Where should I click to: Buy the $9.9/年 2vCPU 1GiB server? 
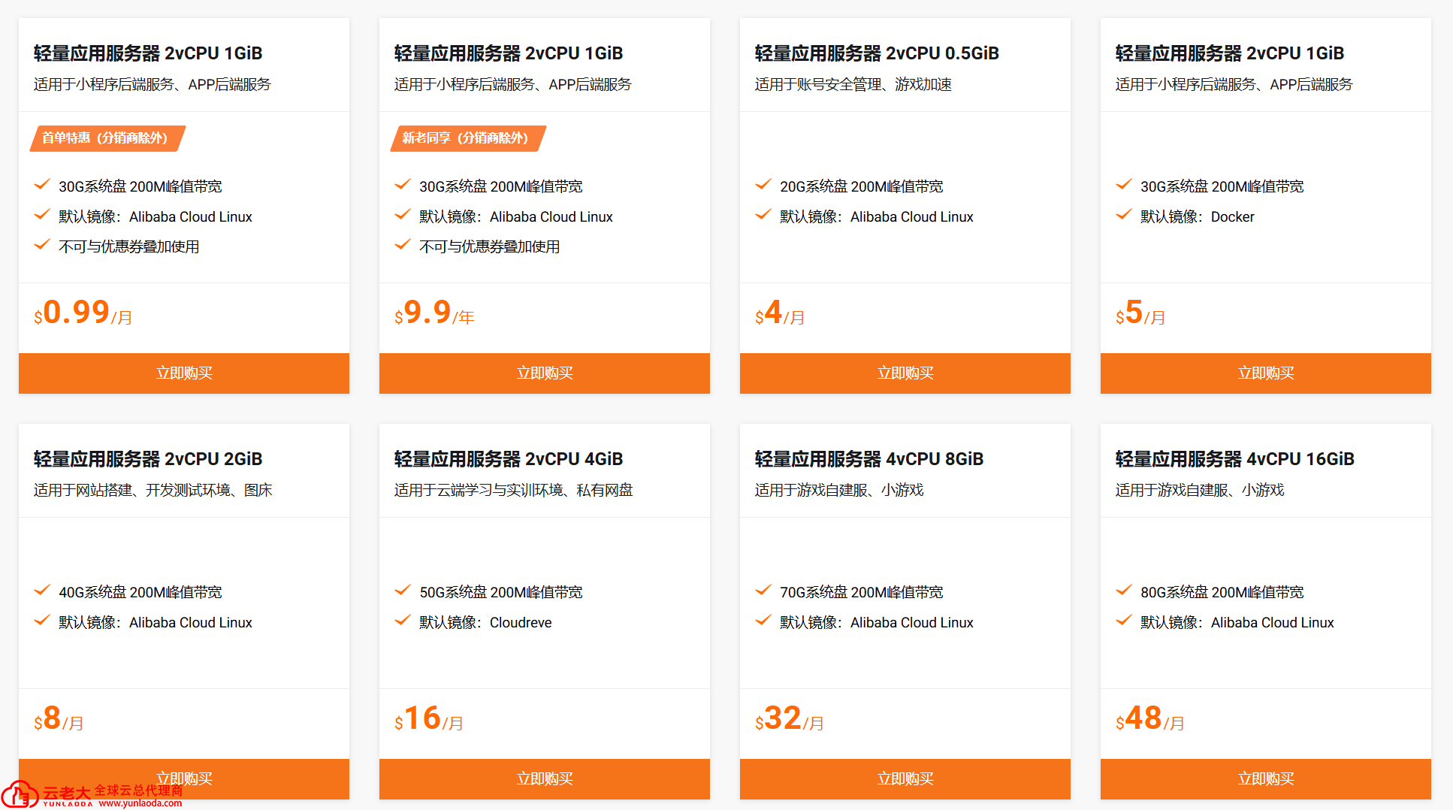click(544, 373)
